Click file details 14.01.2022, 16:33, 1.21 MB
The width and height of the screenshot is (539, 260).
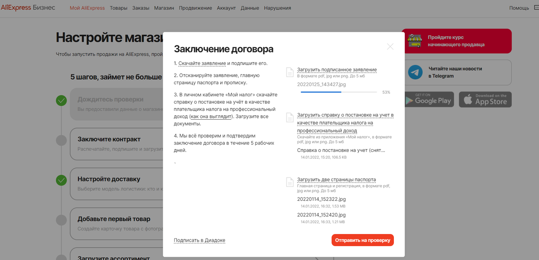pos(323,222)
